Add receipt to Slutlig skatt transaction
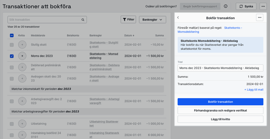Image resolution: width=270 pixels, height=139 pixels. (x=22, y=45)
